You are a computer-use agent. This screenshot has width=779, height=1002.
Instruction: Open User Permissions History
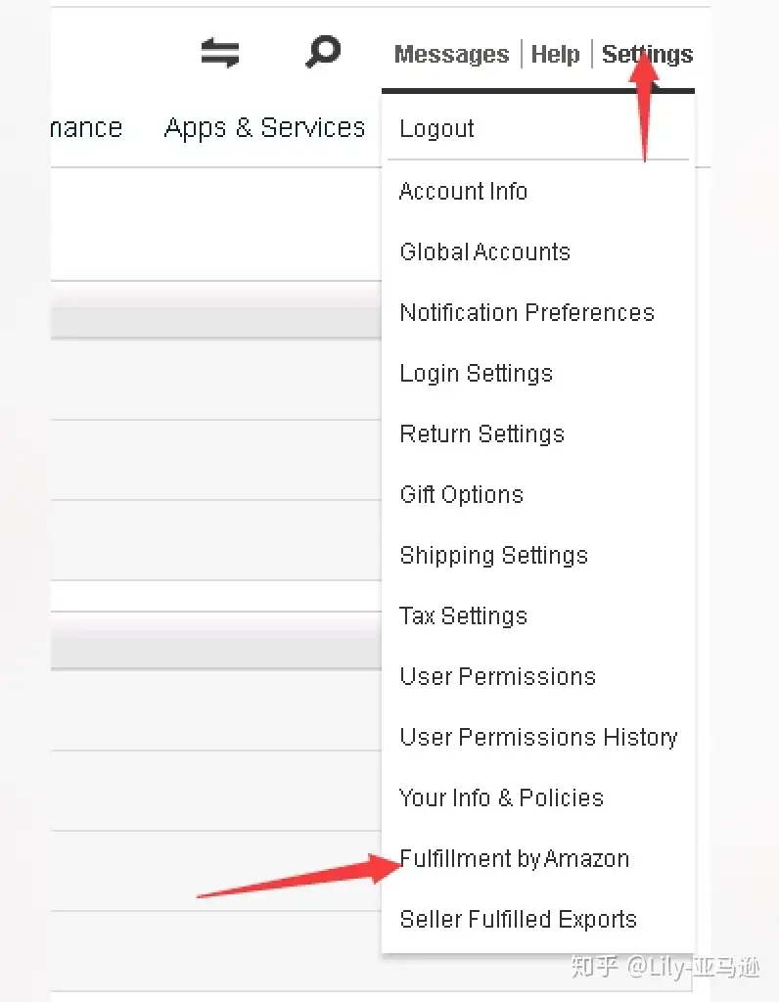click(x=538, y=738)
